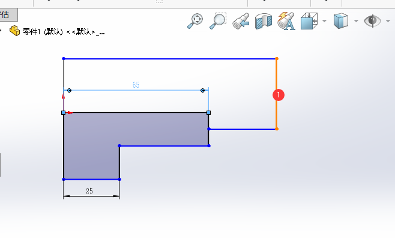The image size is (395, 238).
Task: Select the Zoom to Area tool
Action: coord(218,21)
